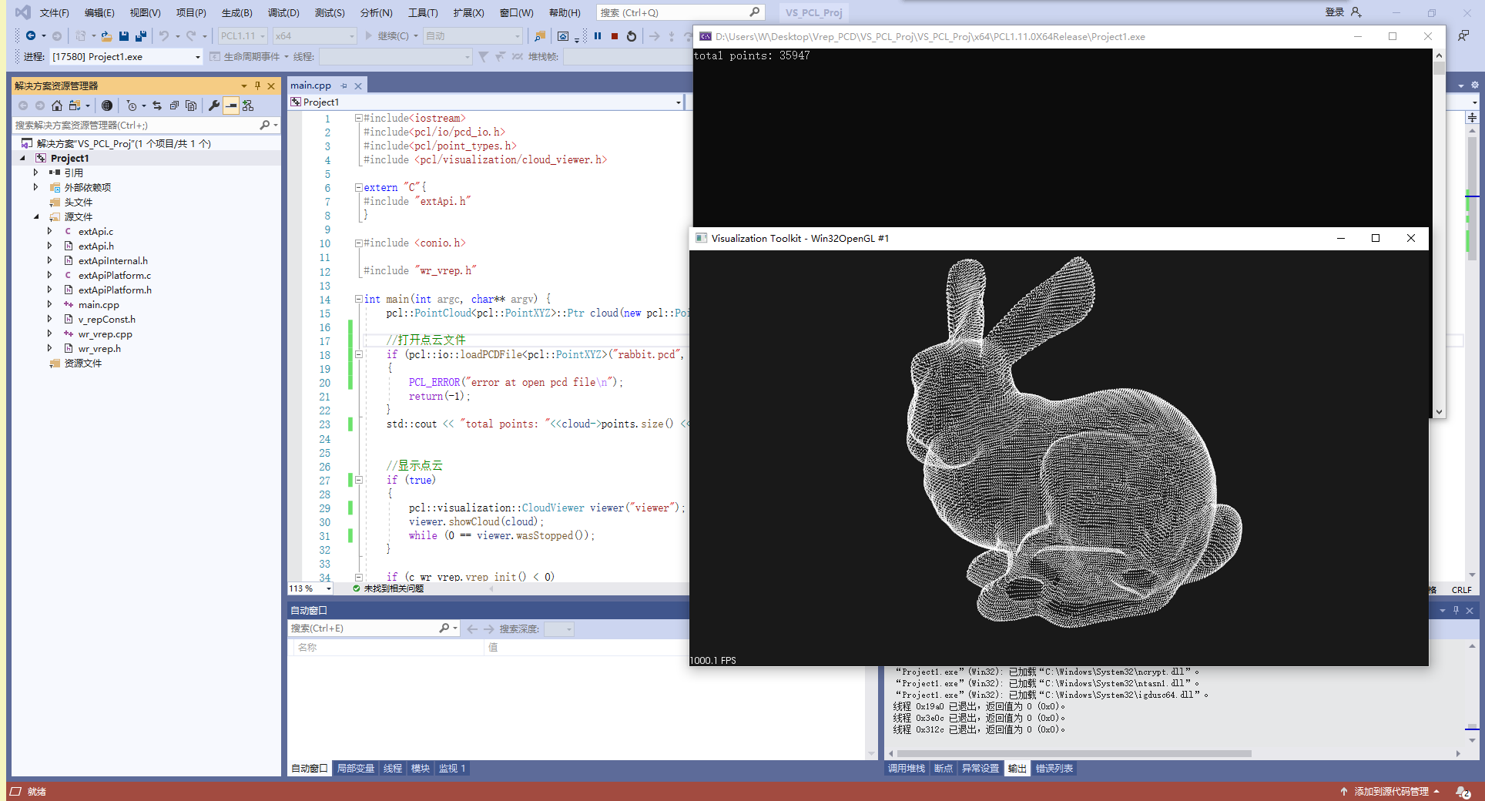Open Properties wrench icon in Solution Explorer
This screenshot has width=1485, height=801.
coord(214,106)
